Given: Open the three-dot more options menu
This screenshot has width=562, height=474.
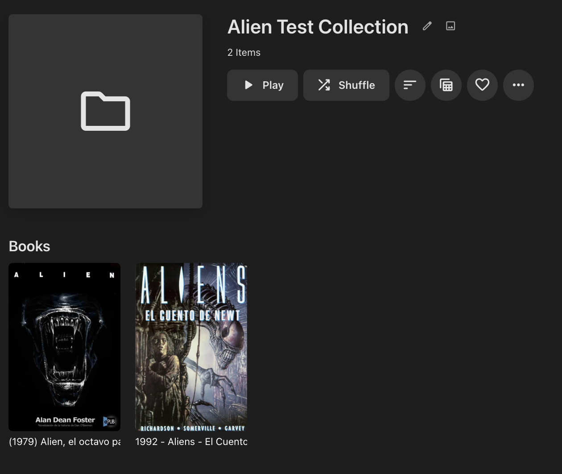Looking at the screenshot, I should (518, 85).
